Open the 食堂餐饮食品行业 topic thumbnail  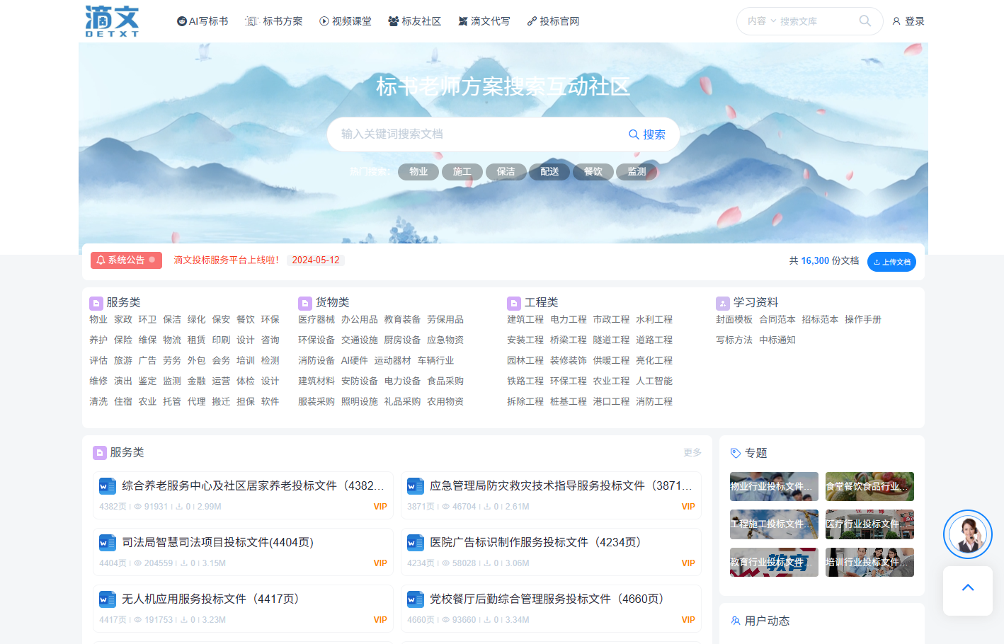(x=869, y=486)
